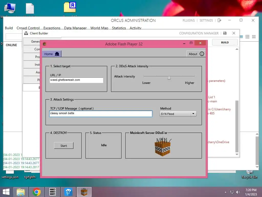Select the details view icon in Orcus
The width and height of the screenshot is (262, 197).
(x=241, y=37)
